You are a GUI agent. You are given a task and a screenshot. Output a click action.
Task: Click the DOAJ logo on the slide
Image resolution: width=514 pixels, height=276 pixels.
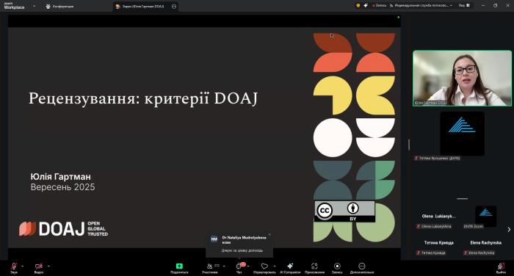pos(63,228)
